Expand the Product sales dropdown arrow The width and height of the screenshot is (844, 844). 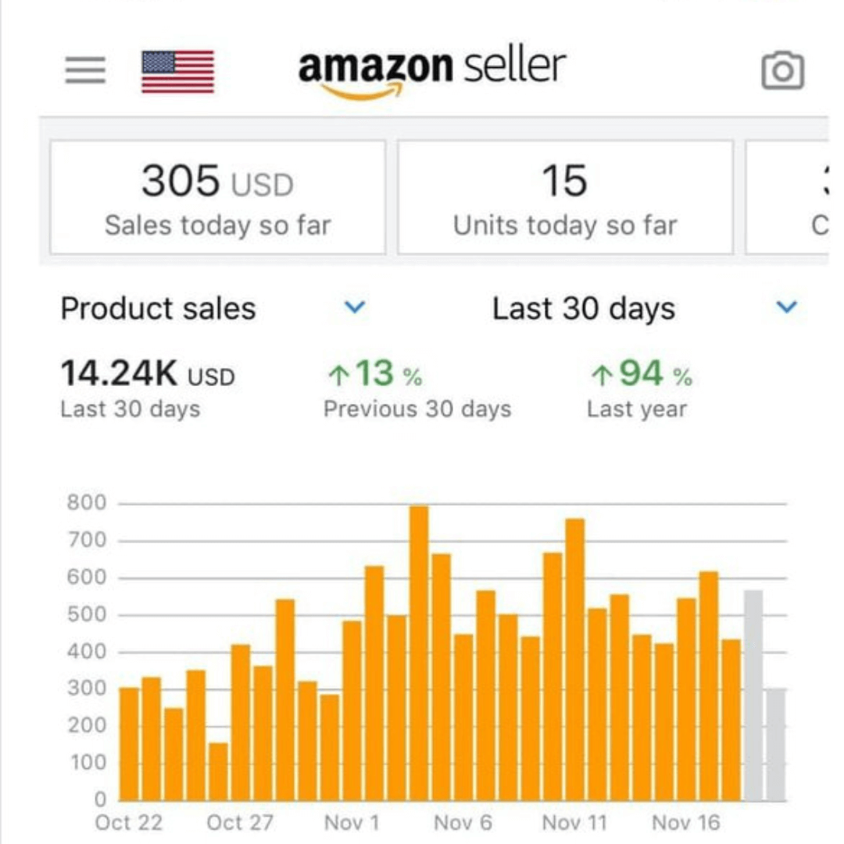(355, 308)
